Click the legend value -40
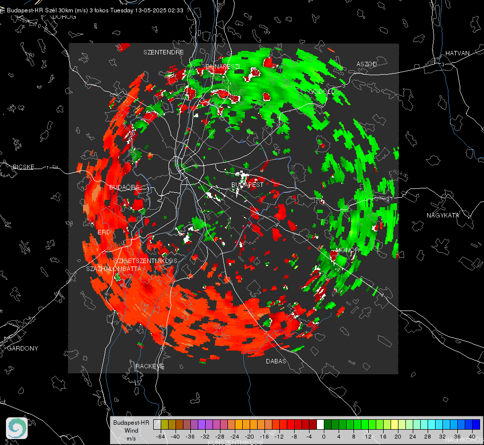 176,437
